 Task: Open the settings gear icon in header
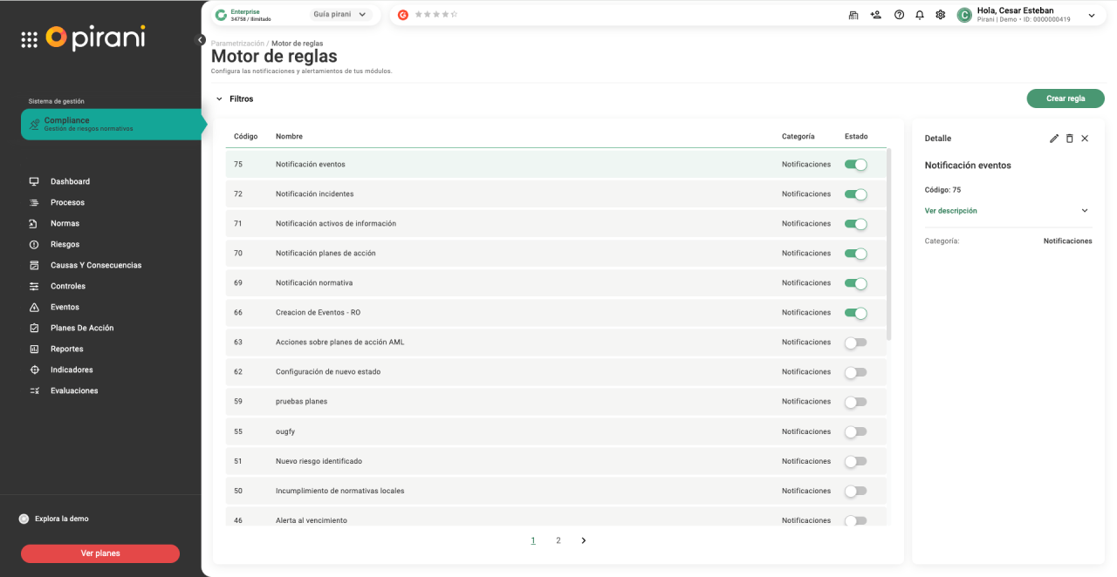click(941, 15)
